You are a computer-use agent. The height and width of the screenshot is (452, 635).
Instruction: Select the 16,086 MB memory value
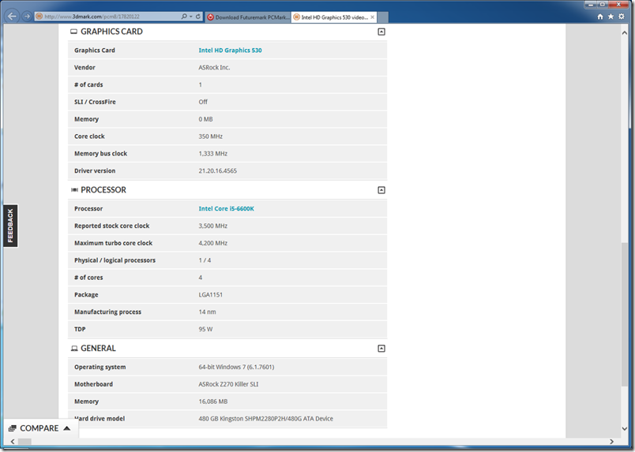click(212, 402)
